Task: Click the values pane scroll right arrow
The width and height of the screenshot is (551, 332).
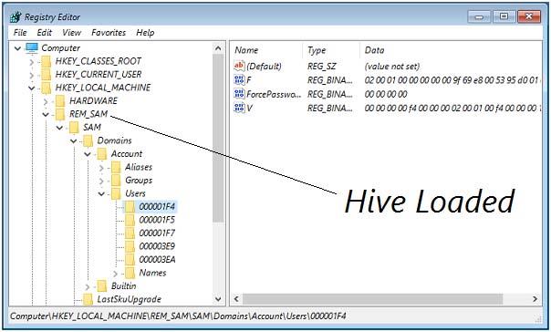Action: [535, 299]
